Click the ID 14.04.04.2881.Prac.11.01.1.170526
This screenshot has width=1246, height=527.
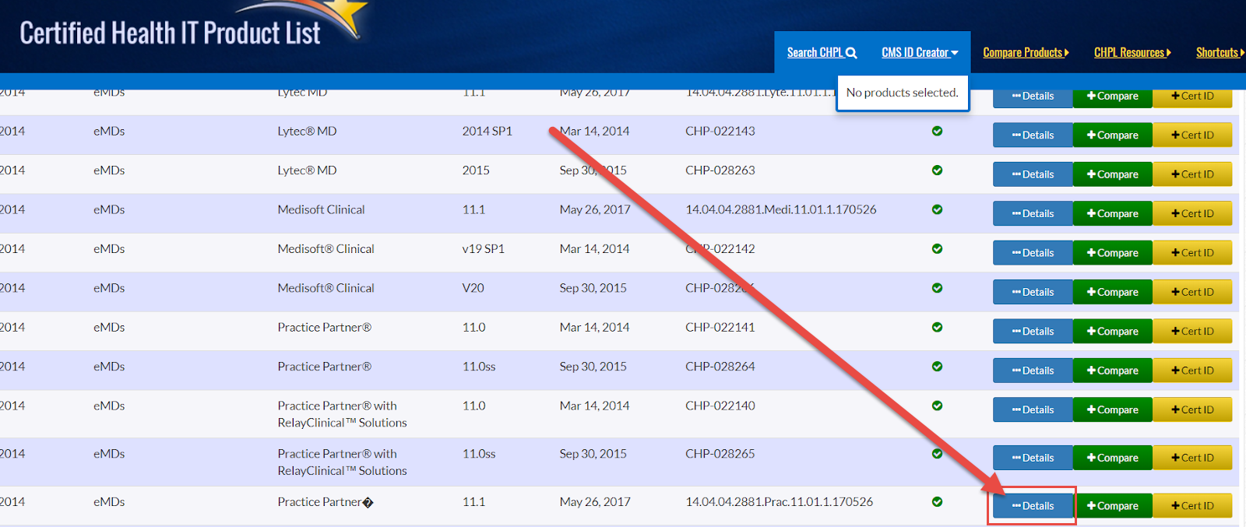[x=780, y=502]
